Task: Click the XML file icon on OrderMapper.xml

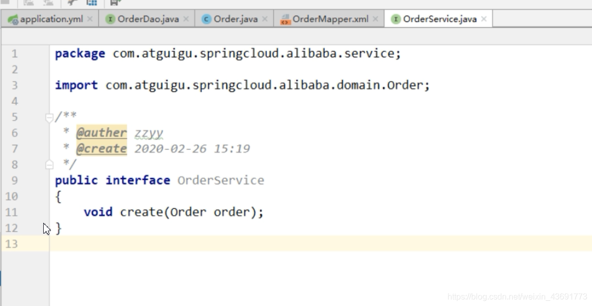Action: coord(285,19)
